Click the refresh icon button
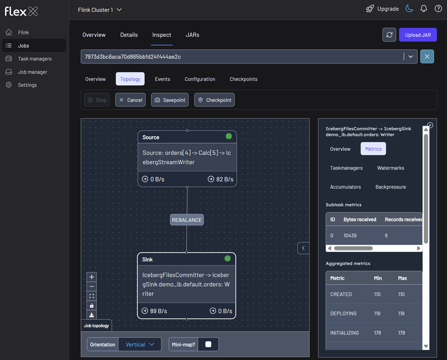Viewport: 447px width, 360px height. pos(389,35)
